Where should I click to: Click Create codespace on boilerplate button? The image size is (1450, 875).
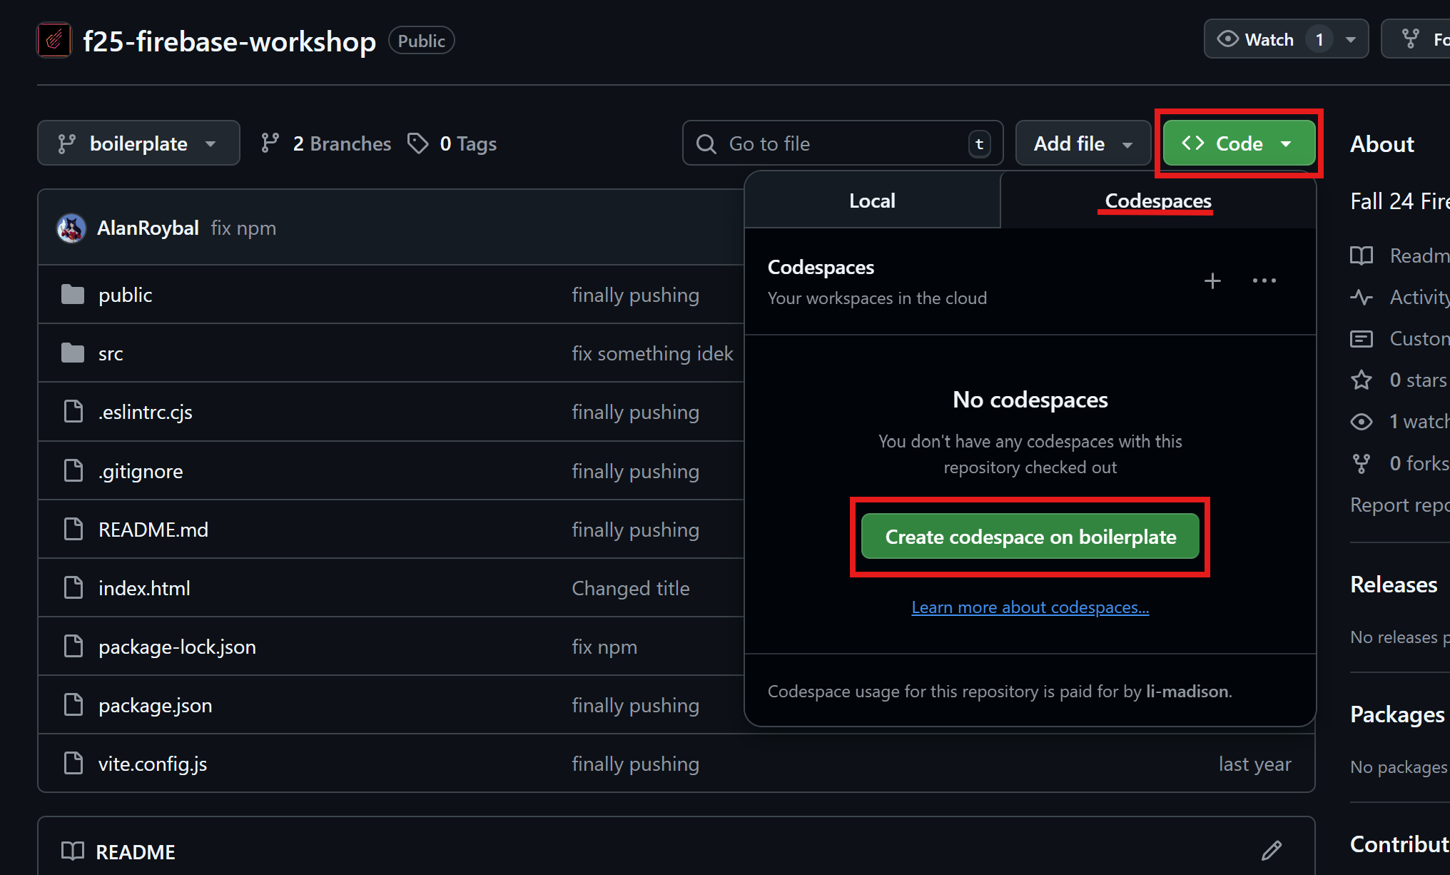pyautogui.click(x=1030, y=537)
